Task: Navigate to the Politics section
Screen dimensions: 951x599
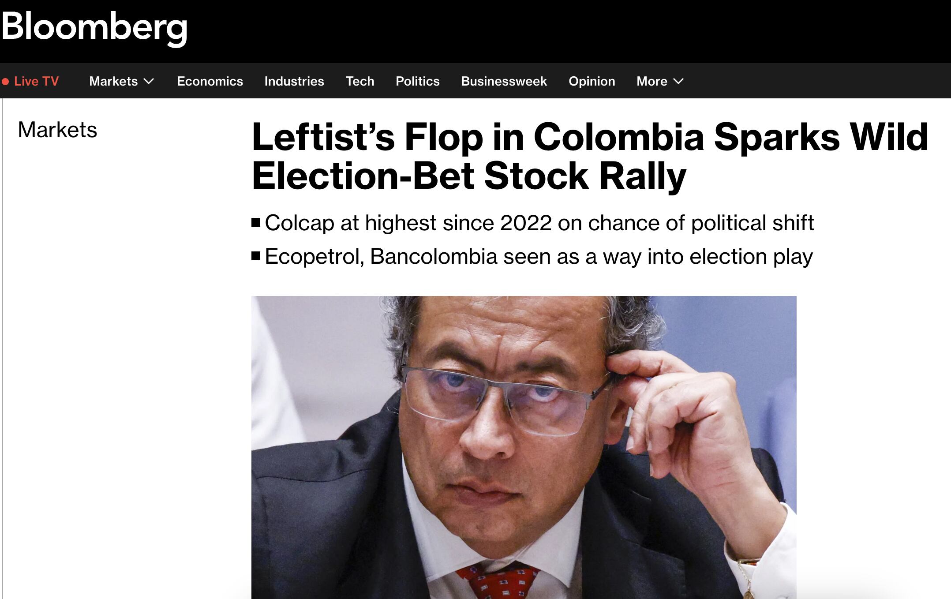Action: pyautogui.click(x=418, y=82)
